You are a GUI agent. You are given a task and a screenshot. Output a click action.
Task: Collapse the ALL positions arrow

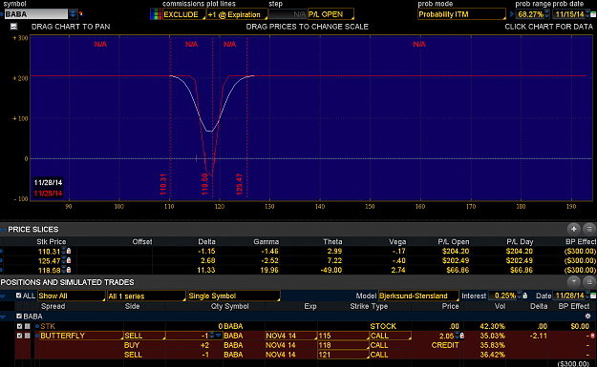[3, 296]
